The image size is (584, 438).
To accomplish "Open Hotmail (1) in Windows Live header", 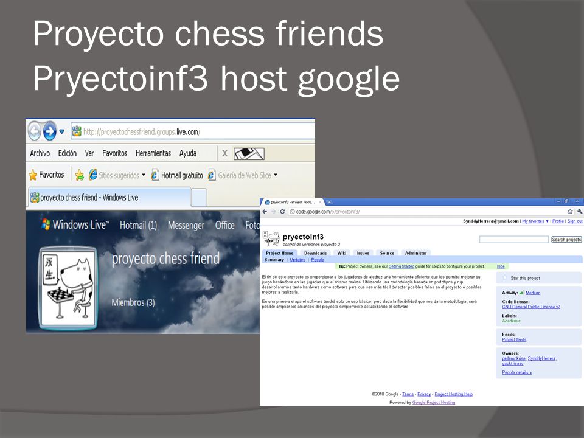I will [x=138, y=225].
